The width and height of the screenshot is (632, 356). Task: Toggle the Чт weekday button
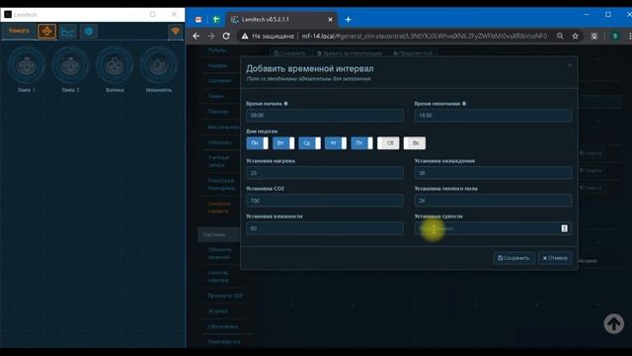click(x=336, y=142)
